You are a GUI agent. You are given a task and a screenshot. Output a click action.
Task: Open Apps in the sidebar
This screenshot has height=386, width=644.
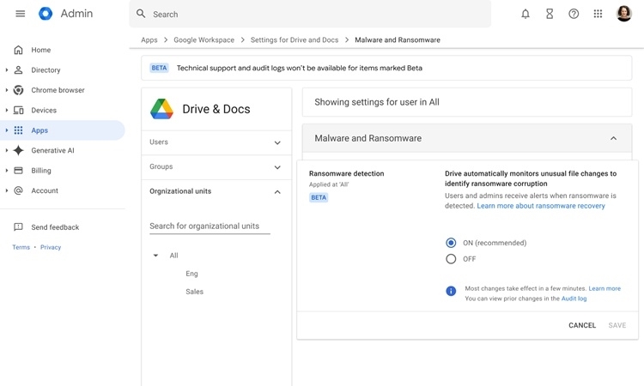pyautogui.click(x=39, y=130)
